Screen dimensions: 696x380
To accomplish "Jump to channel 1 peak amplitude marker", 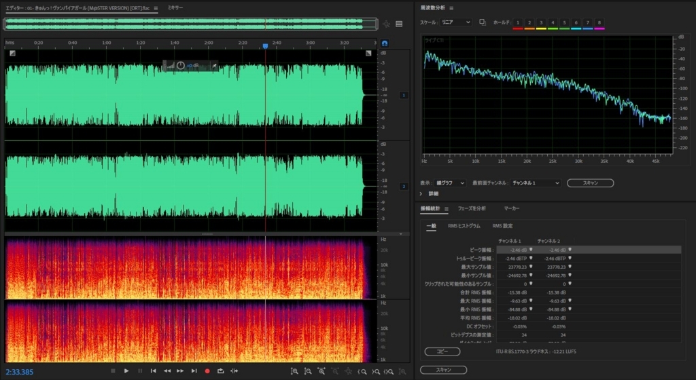I will click(531, 250).
